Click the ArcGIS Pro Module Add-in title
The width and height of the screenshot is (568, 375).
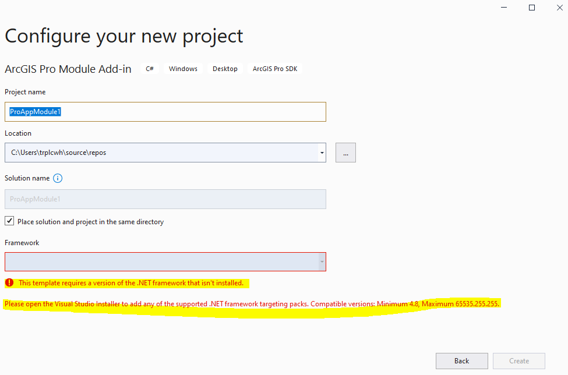click(x=68, y=69)
